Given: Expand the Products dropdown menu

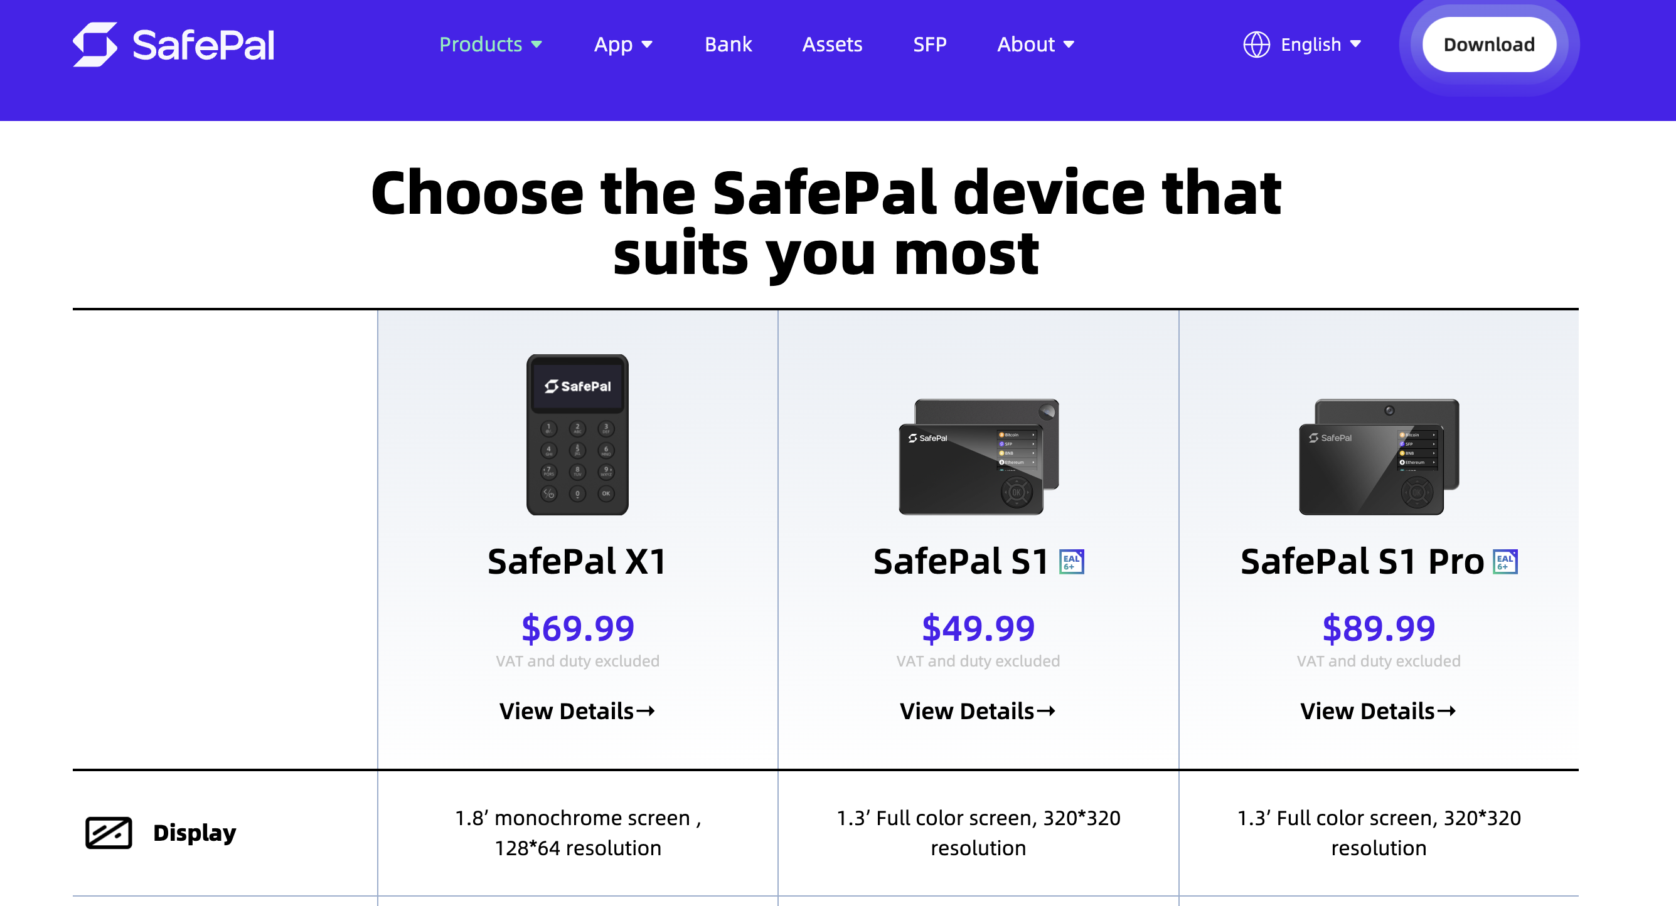Looking at the screenshot, I should 491,44.
